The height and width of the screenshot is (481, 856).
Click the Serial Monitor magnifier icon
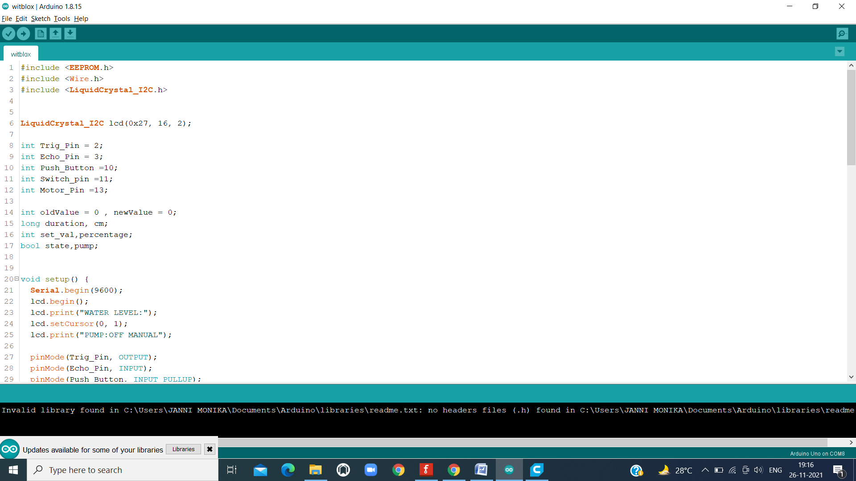point(843,33)
